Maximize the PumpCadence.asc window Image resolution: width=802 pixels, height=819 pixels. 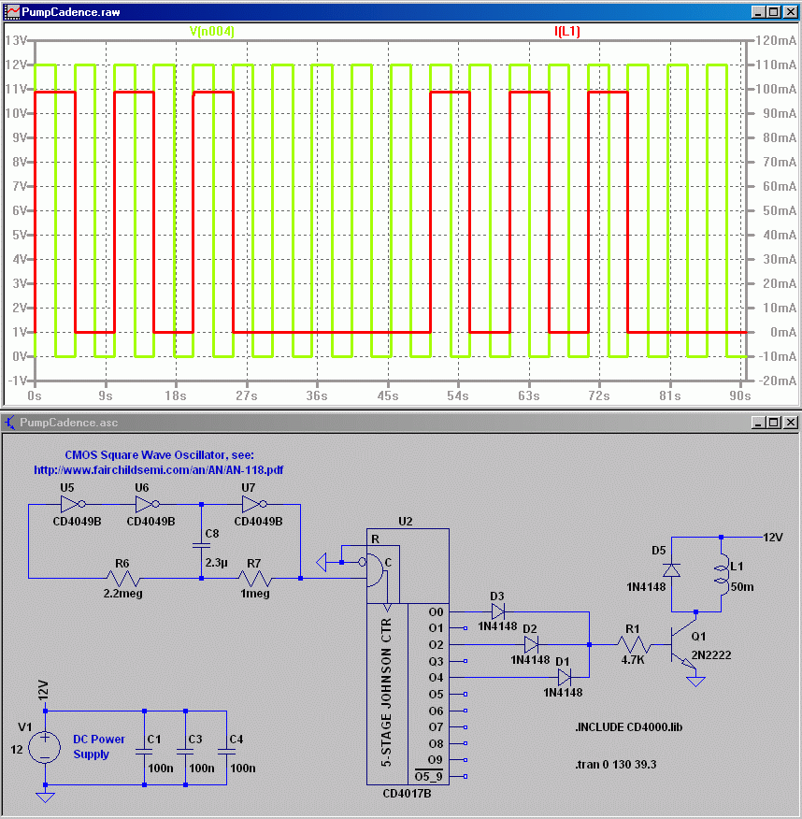click(774, 422)
